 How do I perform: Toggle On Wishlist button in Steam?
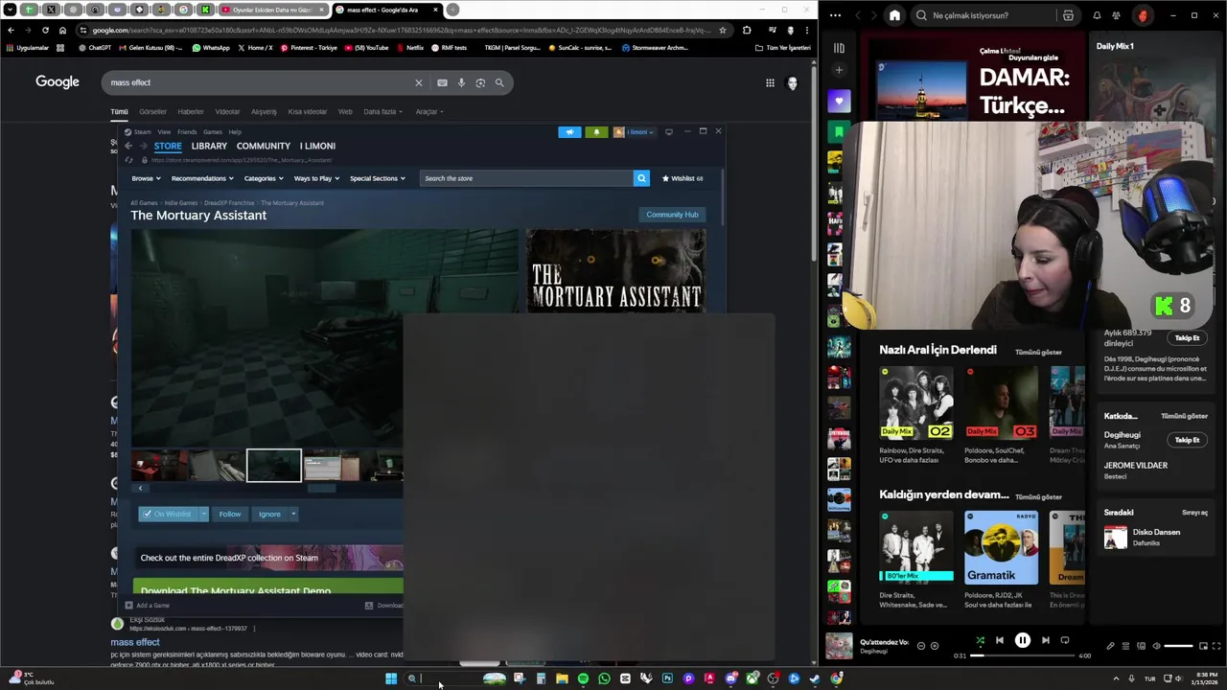point(168,514)
